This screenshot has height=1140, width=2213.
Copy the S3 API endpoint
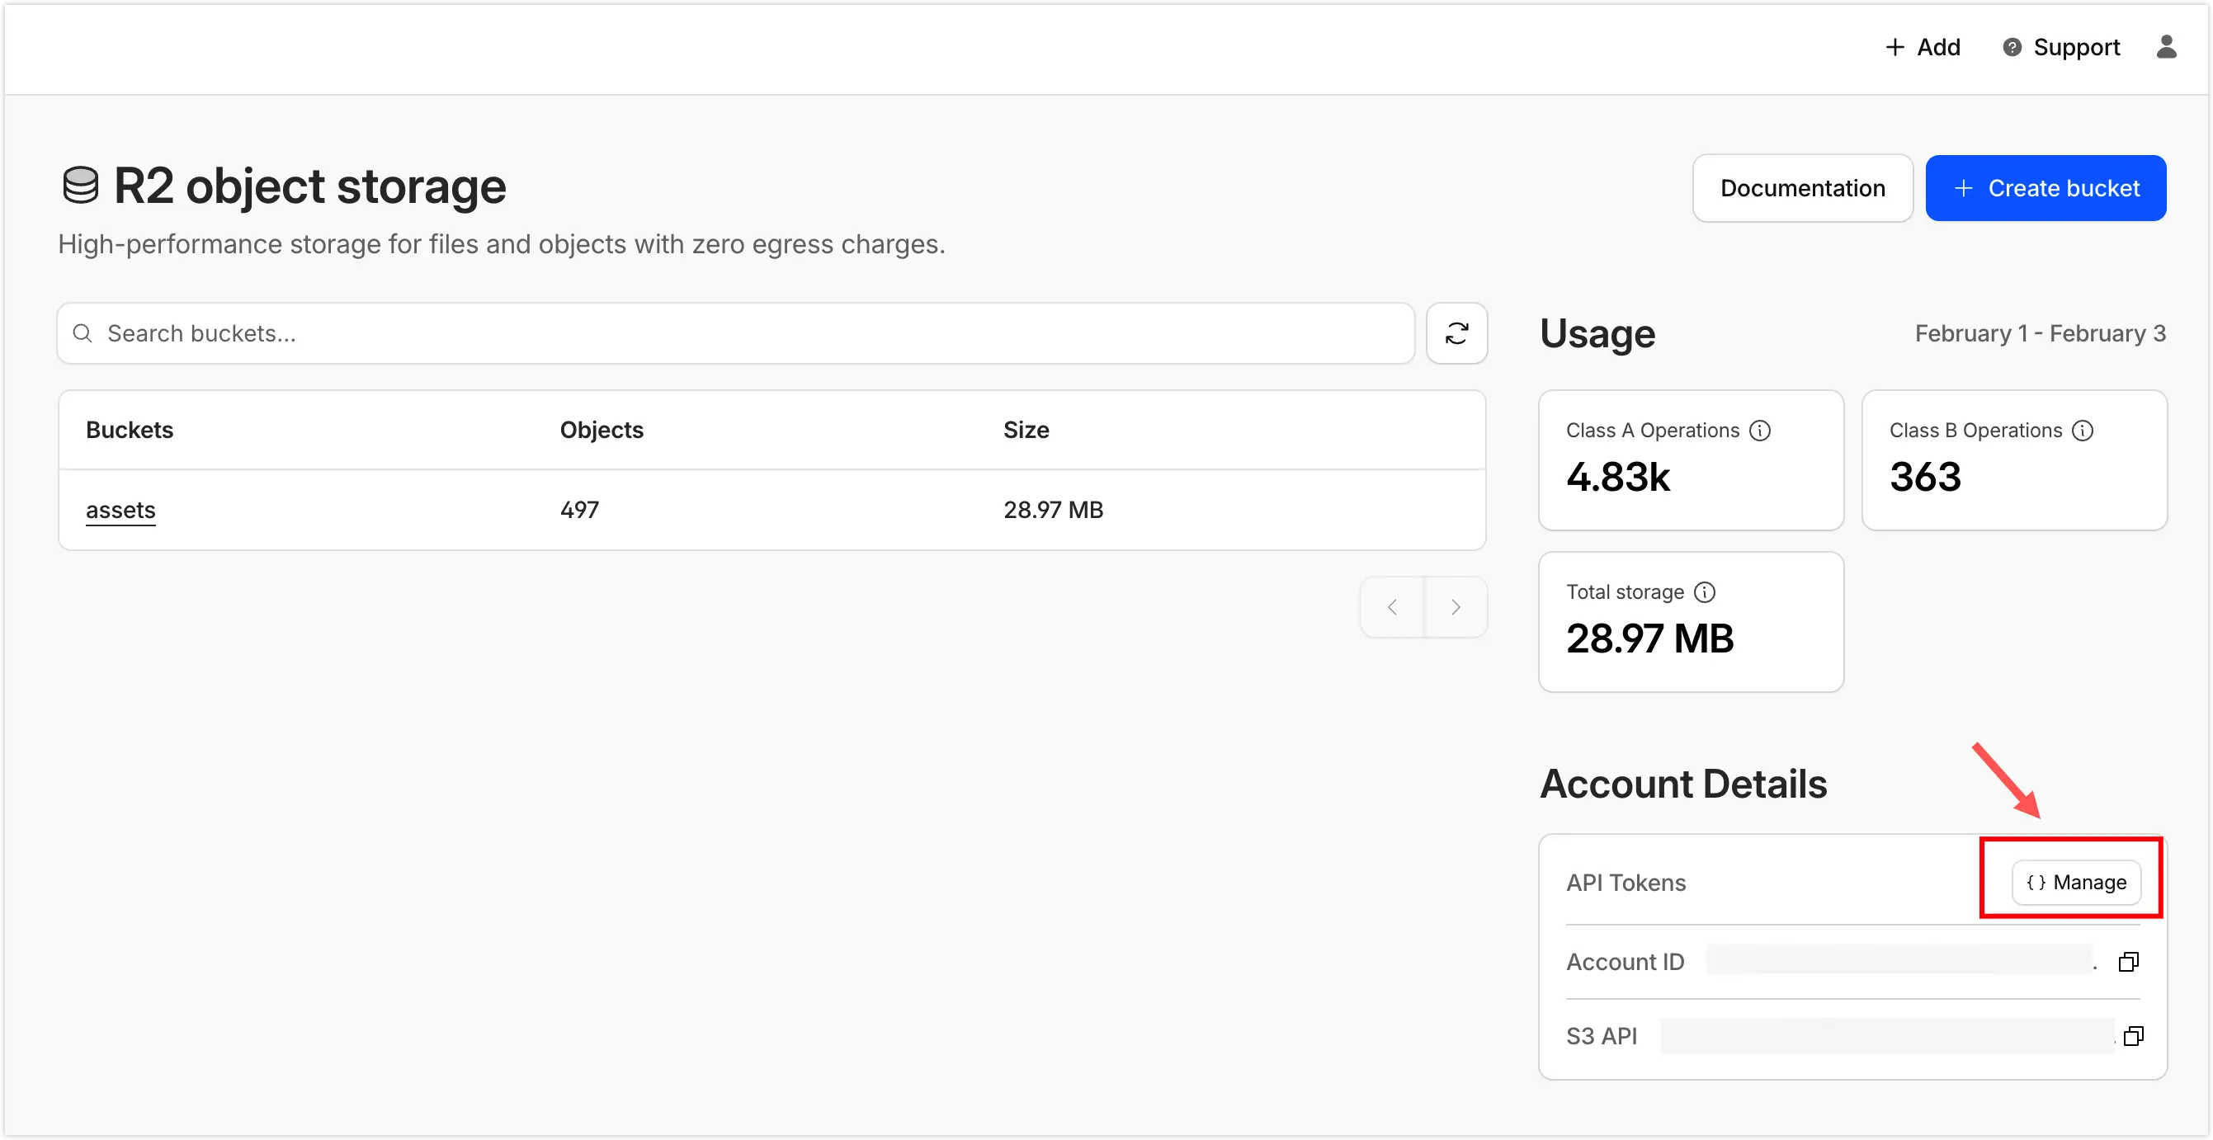click(2133, 1036)
